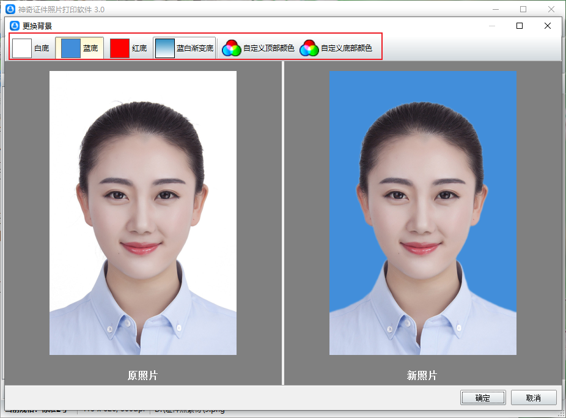This screenshot has width=566, height=418.
Task: Select the blue background swatch 蓝底
Action: [79, 48]
